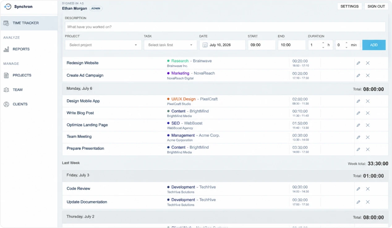Open the calendar icon in Date field

coord(205,45)
